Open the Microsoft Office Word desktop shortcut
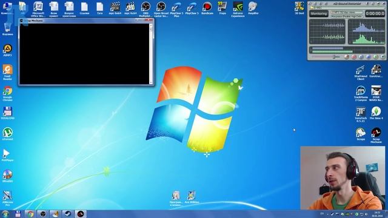The height and width of the screenshot is (218, 388). point(38,10)
